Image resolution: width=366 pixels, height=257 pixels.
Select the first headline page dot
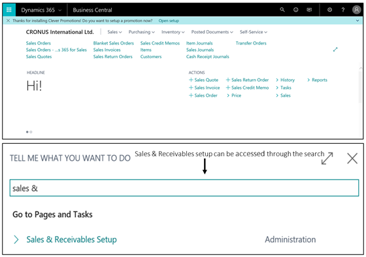tap(27, 132)
